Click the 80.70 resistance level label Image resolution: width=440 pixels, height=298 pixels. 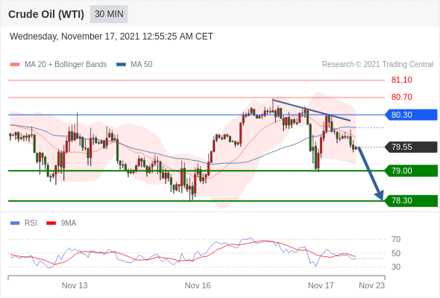pos(401,97)
